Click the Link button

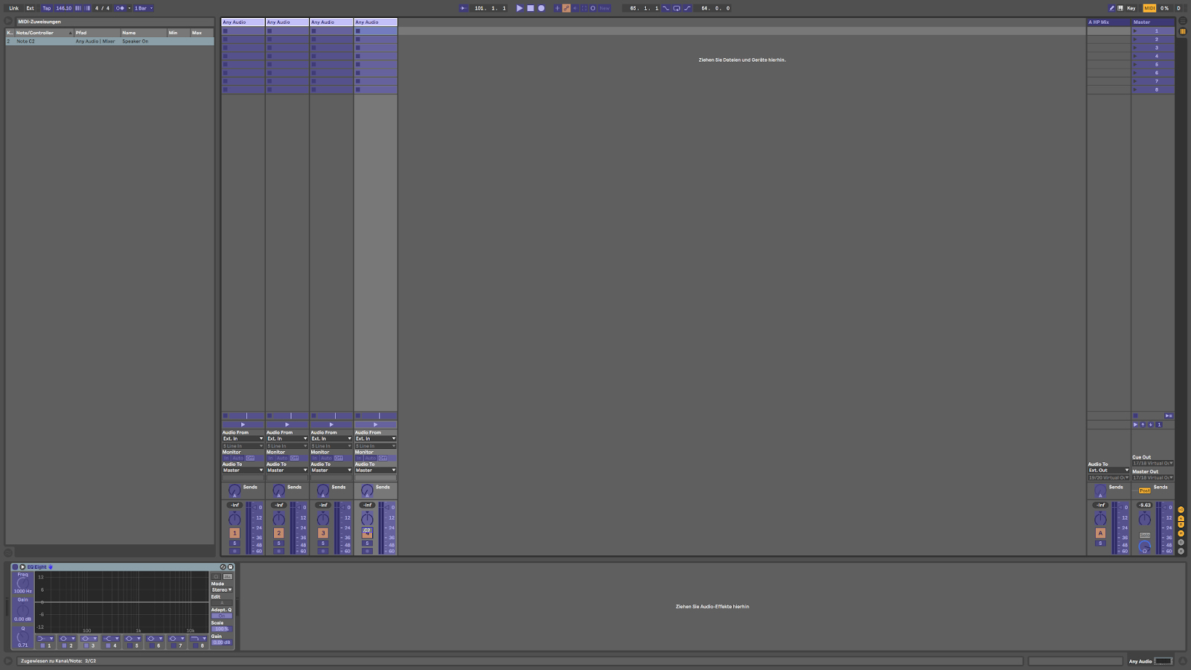pyautogui.click(x=13, y=8)
